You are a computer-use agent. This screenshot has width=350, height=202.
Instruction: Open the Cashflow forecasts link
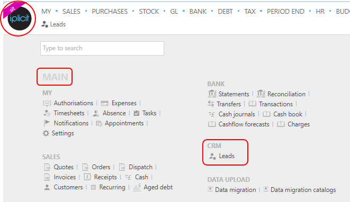coord(244,124)
